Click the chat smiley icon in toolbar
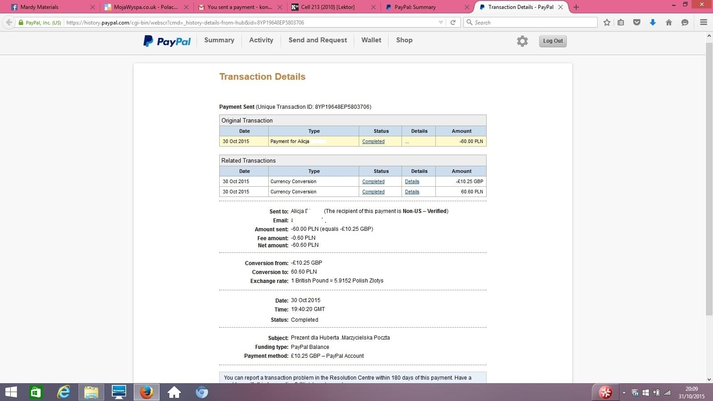This screenshot has height=401, width=713. [685, 22]
